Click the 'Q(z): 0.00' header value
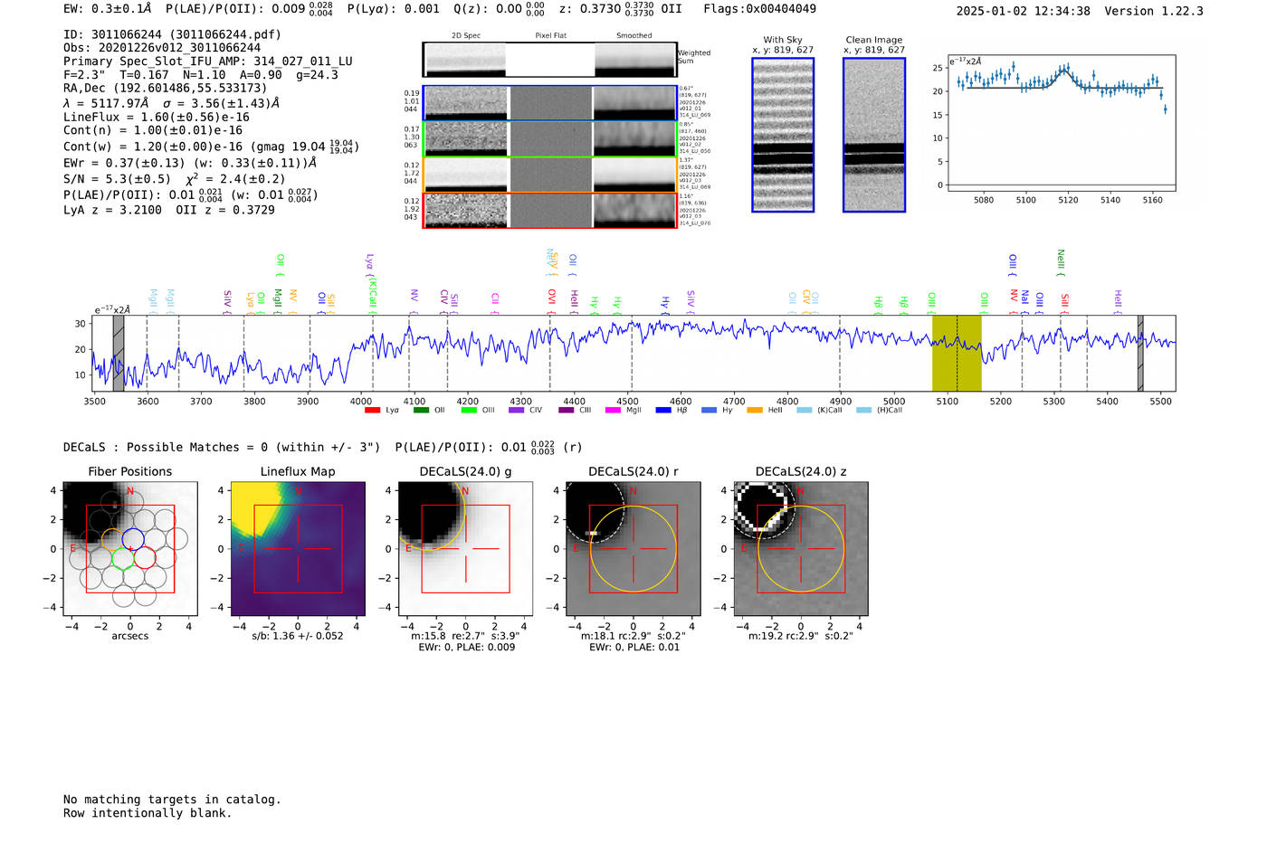The width and height of the screenshot is (1267, 862). 500,9
